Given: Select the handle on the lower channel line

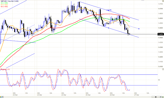Looking at the screenshot, I should click(x=108, y=28).
